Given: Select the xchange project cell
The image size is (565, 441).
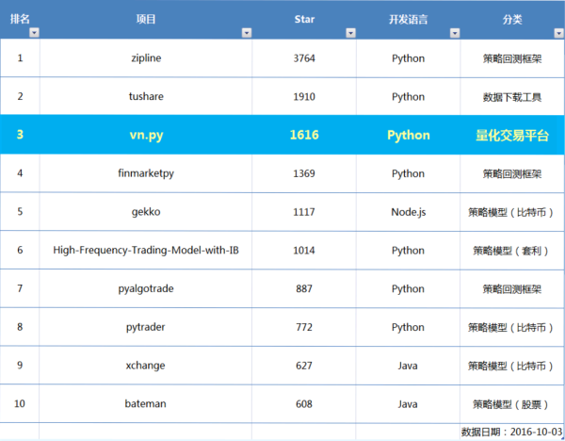Looking at the screenshot, I should tap(146, 366).
